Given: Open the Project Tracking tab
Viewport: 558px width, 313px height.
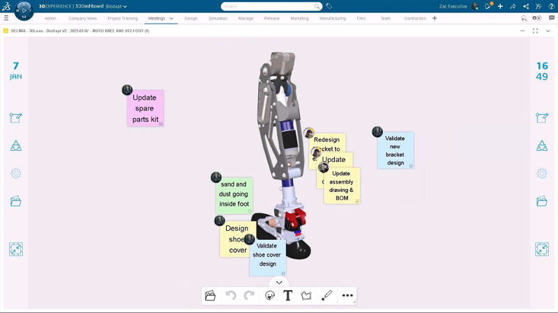Looking at the screenshot, I should pos(122,19).
